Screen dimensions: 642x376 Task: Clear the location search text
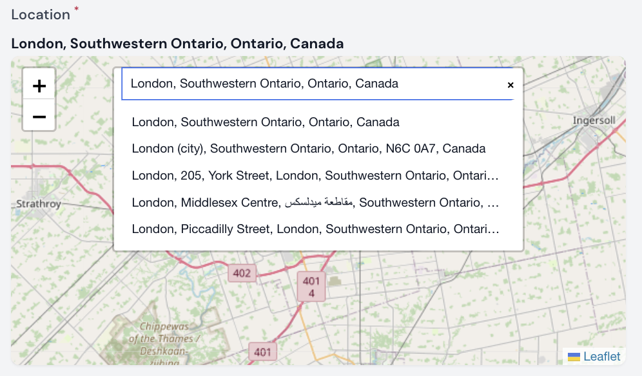tap(511, 84)
